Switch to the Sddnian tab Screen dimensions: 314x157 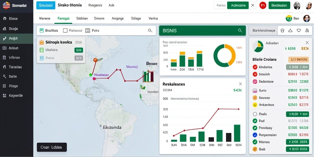coord(82,18)
